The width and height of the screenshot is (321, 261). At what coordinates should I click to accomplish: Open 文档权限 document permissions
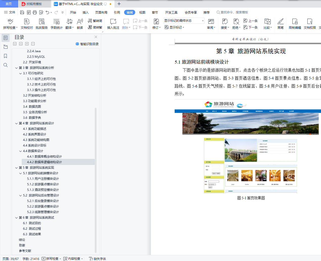point(310,24)
